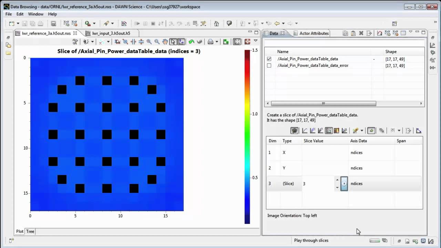The height and width of the screenshot is (248, 441).
Task: Click the Save All disk icon in main toolbar
Action: [x=33, y=23]
